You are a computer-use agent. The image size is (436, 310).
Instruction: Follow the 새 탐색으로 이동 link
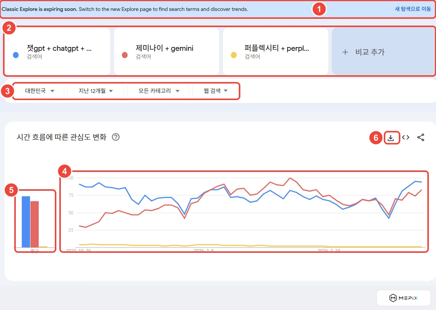(x=413, y=9)
